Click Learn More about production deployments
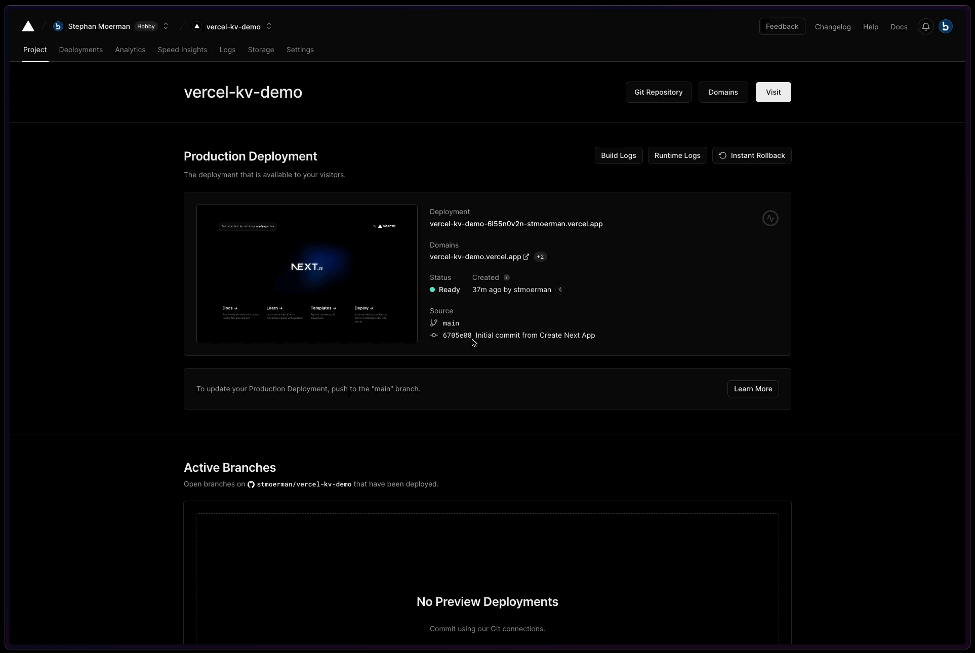The width and height of the screenshot is (975, 653). (x=753, y=389)
